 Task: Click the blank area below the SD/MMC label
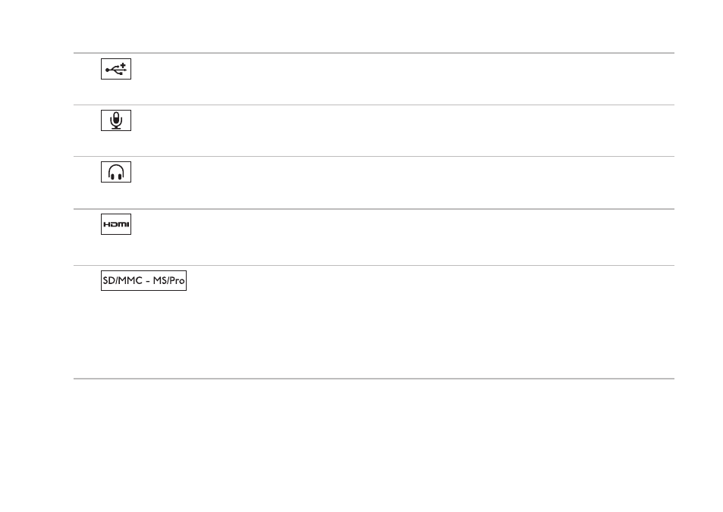374,335
